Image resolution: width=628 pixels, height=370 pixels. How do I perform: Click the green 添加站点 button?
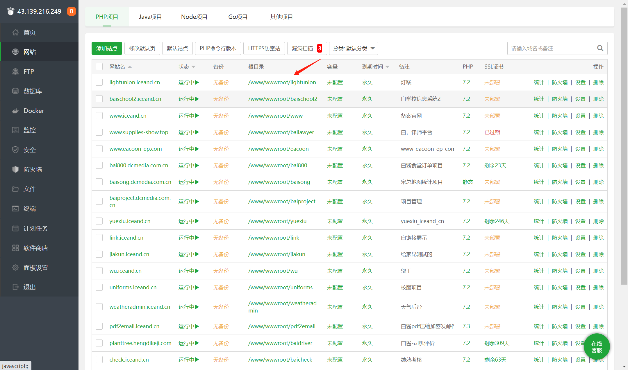[107, 48]
